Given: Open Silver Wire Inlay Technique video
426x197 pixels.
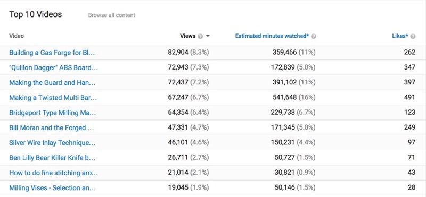Looking at the screenshot, I should [52, 143].
